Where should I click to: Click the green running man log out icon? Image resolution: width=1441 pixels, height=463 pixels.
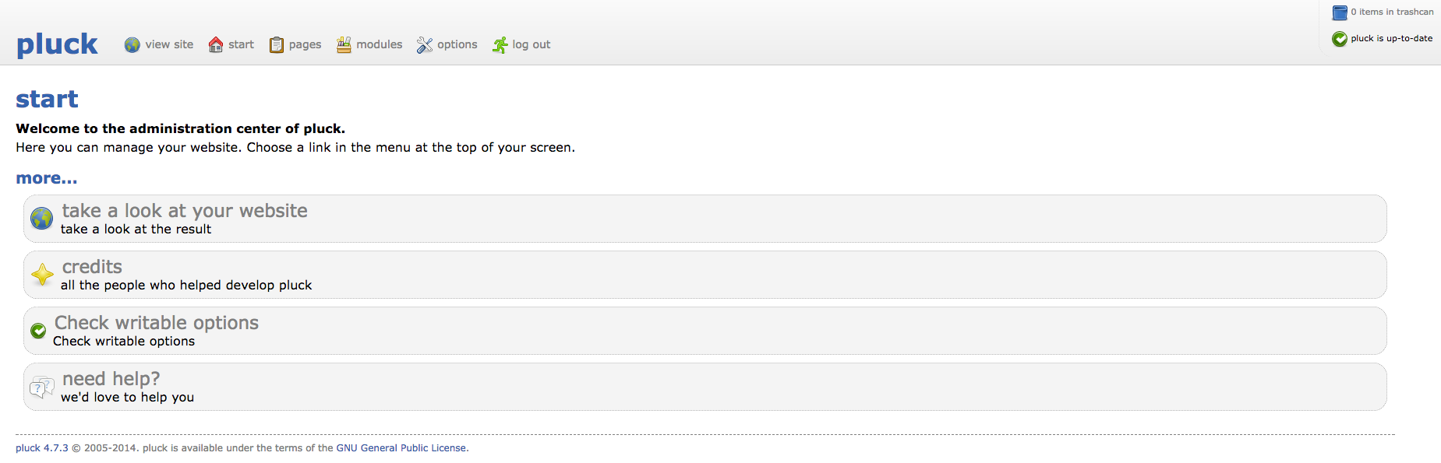500,45
